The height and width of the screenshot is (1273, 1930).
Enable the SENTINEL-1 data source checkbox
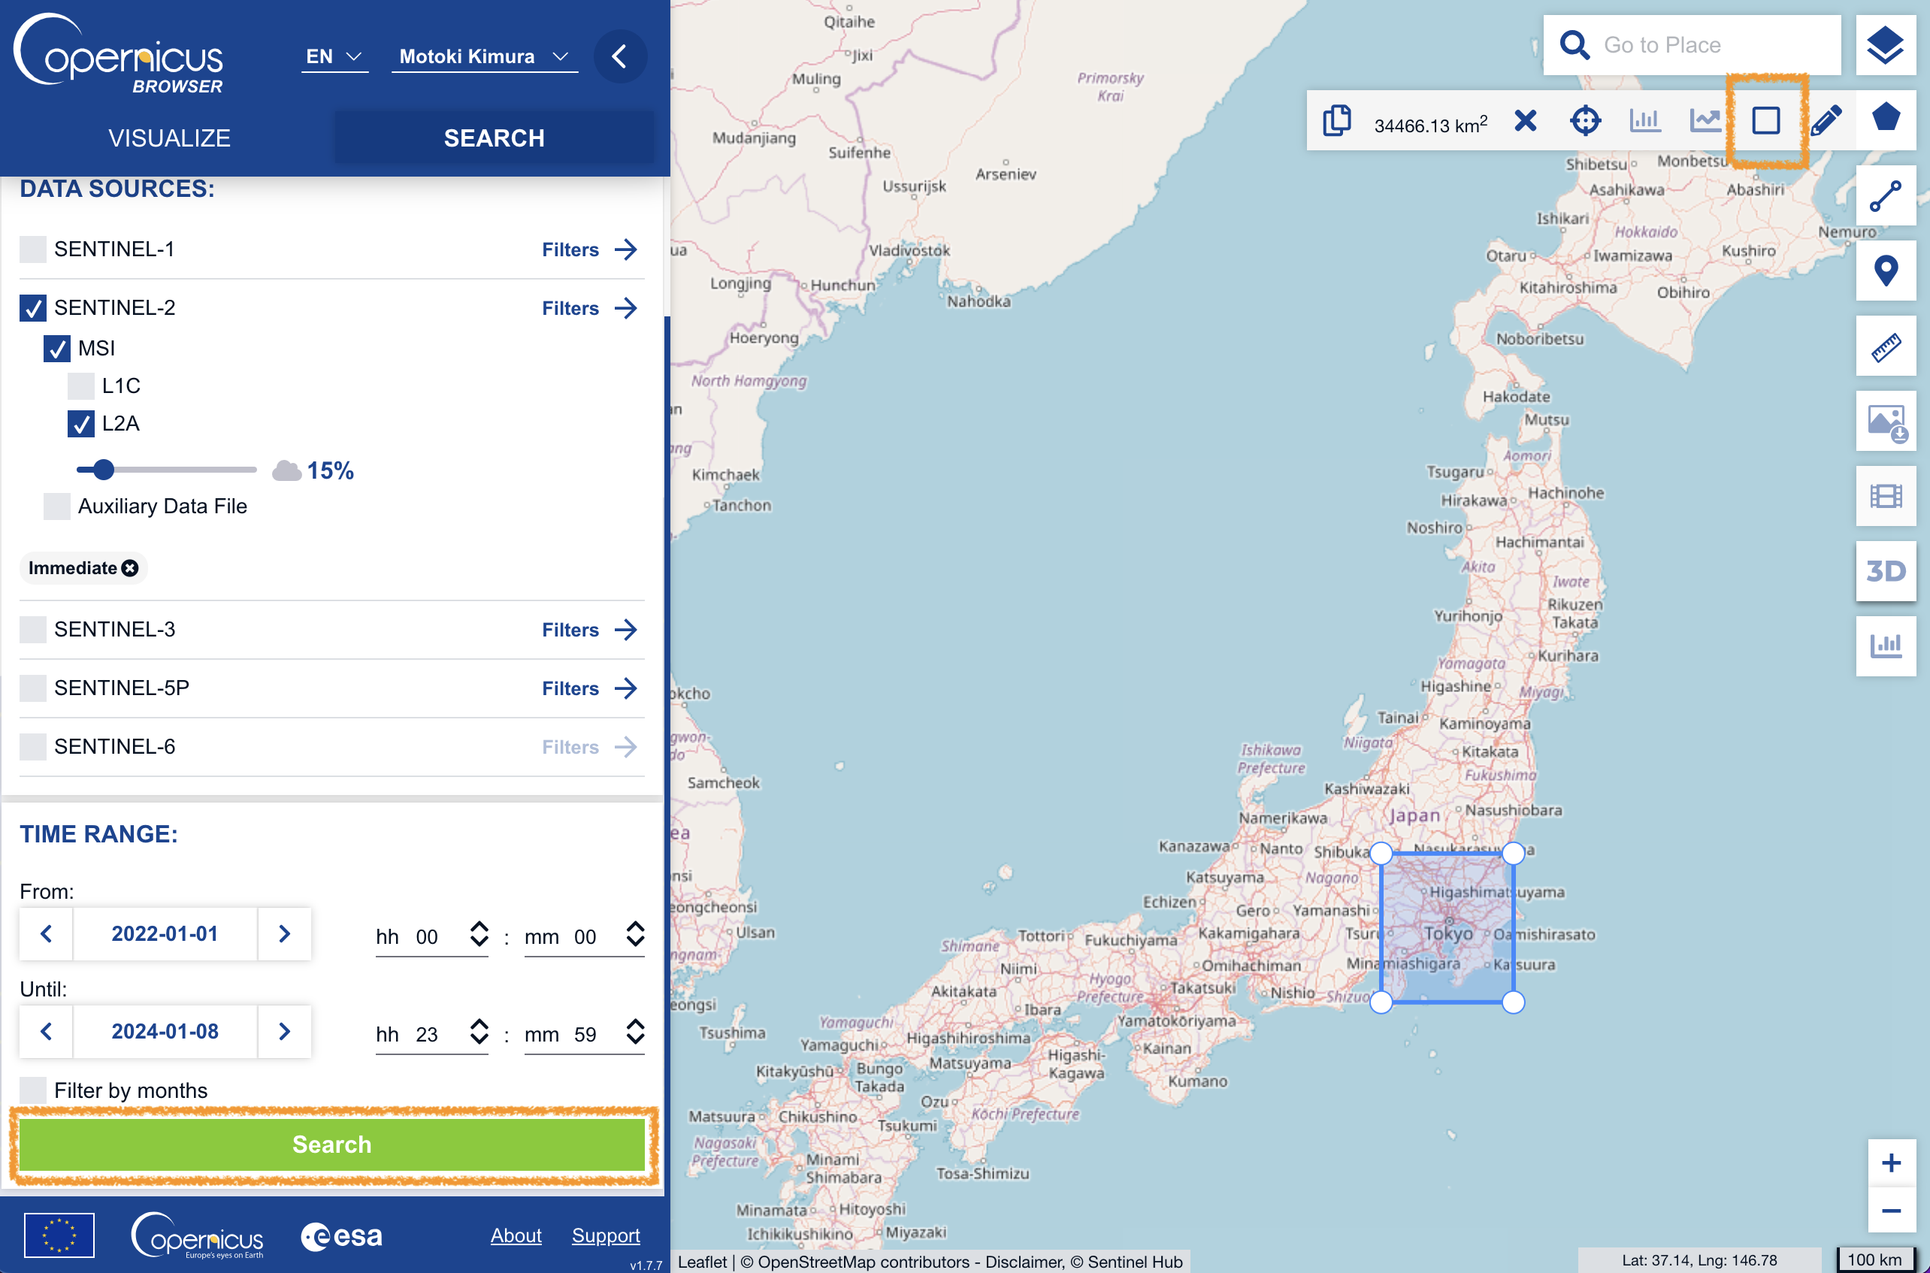32,249
